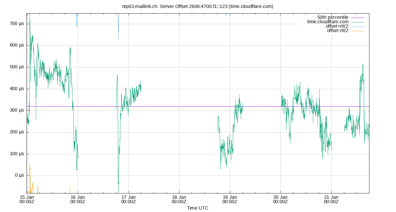Viewport: 396px width, 212px height.
Task: Click the "100 µs" y-axis label
Action: click(x=17, y=154)
